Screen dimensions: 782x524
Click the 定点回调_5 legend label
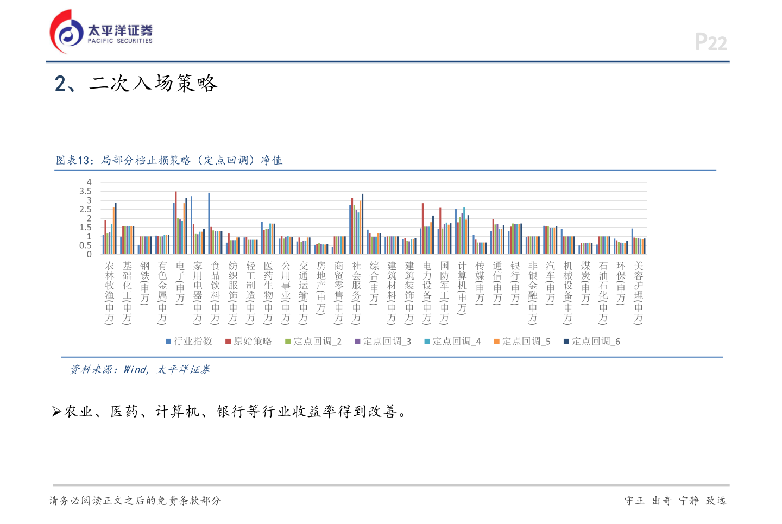coord(526,342)
